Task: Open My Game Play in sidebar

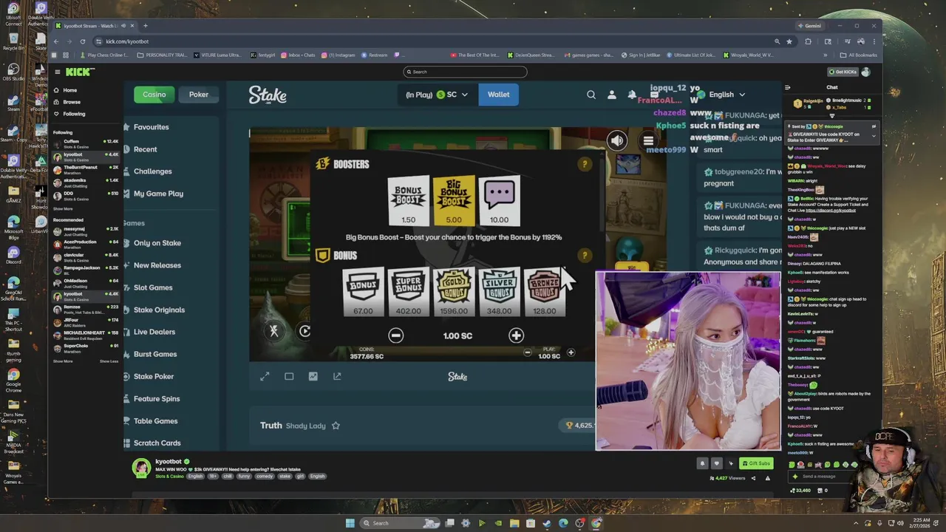Action: pos(158,194)
